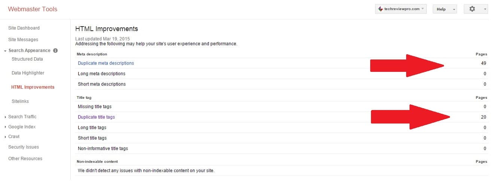
Task: Open Site Messages
Action: click(x=23, y=40)
